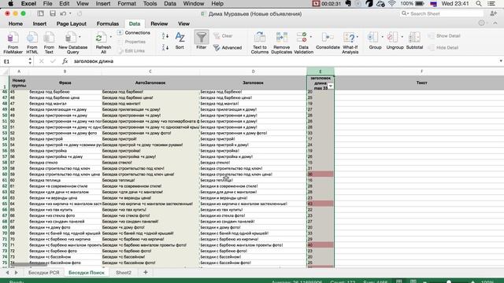504x283 pixels.
Task: Expand the Data Validation dropdown arrow
Action: coord(311,37)
